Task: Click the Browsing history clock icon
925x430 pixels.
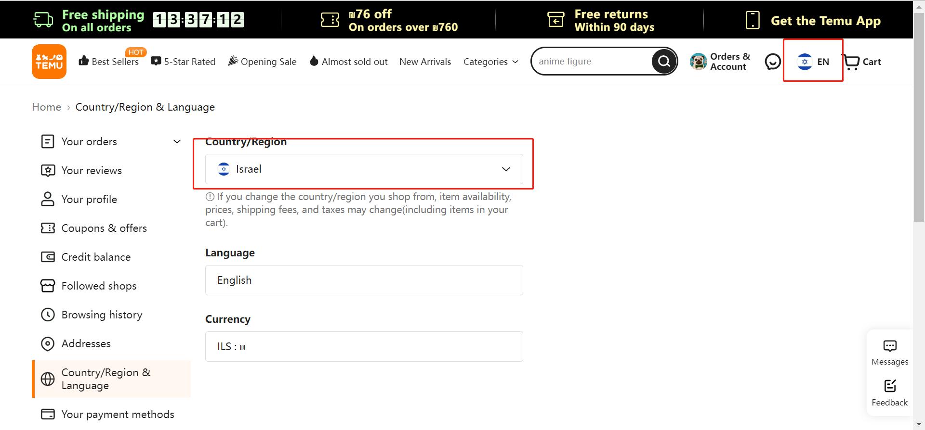Action: click(x=48, y=315)
